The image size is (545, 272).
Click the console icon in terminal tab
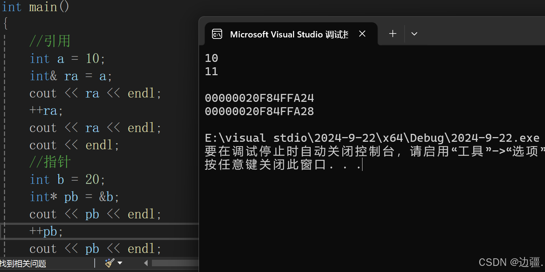coord(217,34)
